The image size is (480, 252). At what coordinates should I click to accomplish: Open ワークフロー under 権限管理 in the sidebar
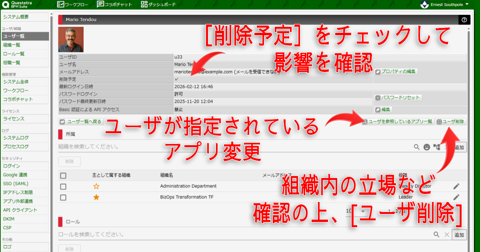25,90
